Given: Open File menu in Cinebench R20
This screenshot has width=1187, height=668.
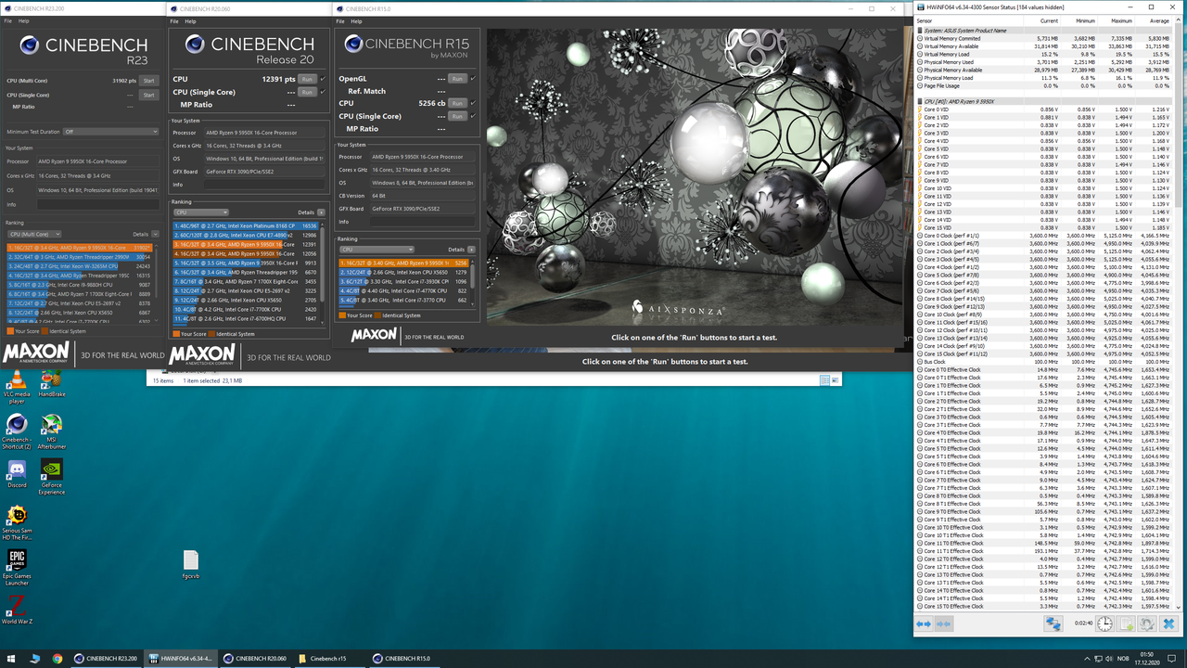Looking at the screenshot, I should pyautogui.click(x=174, y=21).
